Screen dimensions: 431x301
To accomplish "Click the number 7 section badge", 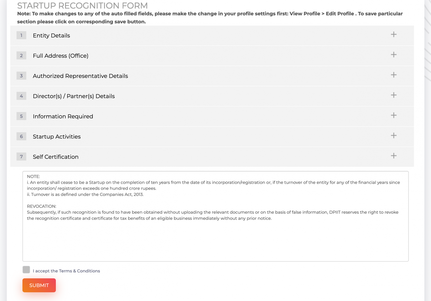I will coord(21,157).
